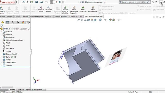Click the Help question mark icon
The height and width of the screenshot is (93, 165).
[x=156, y=2]
